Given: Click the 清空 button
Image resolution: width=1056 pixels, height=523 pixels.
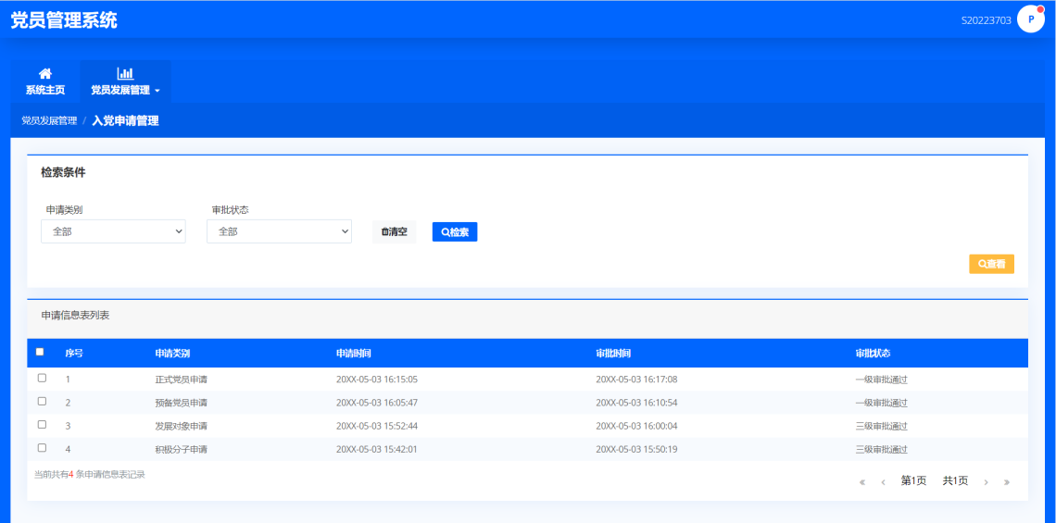Looking at the screenshot, I should [x=394, y=231].
